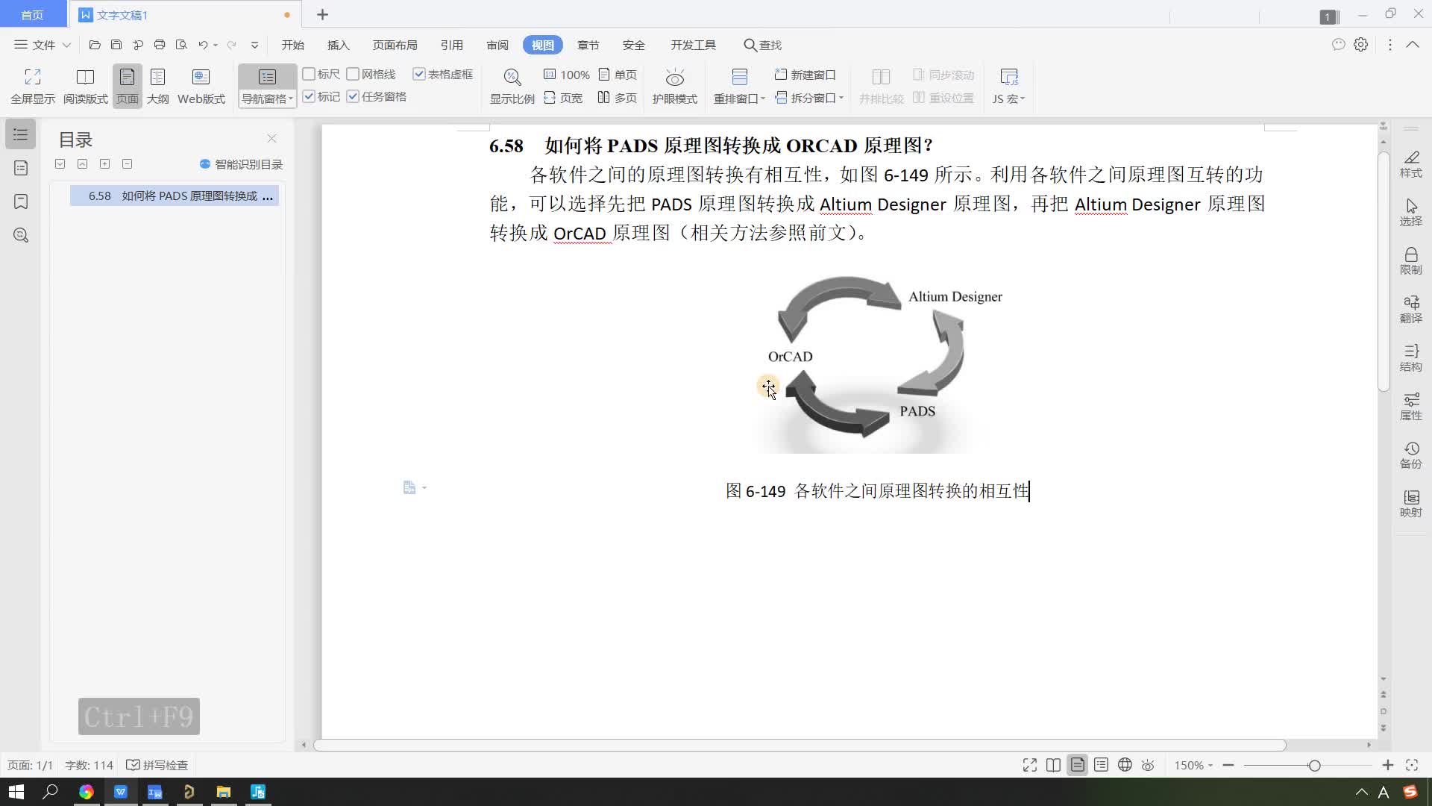Open a new window (新建窗口)
The width and height of the screenshot is (1432, 806).
(805, 75)
